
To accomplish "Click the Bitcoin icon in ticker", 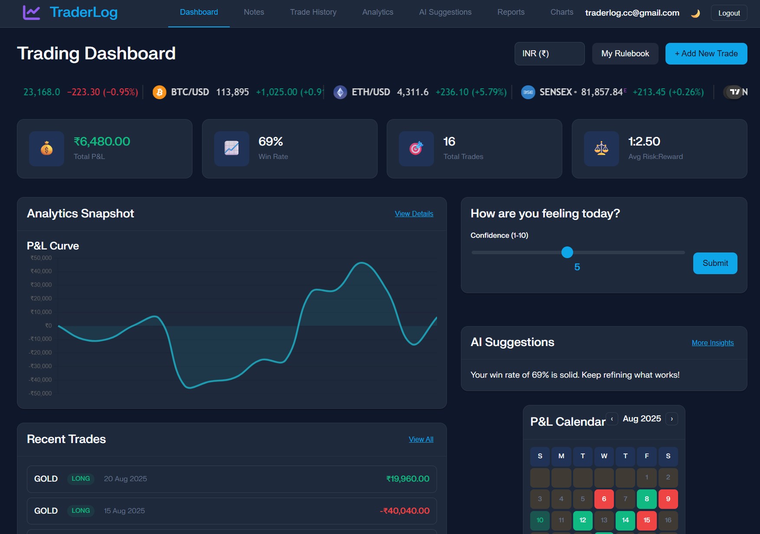I will tap(160, 92).
